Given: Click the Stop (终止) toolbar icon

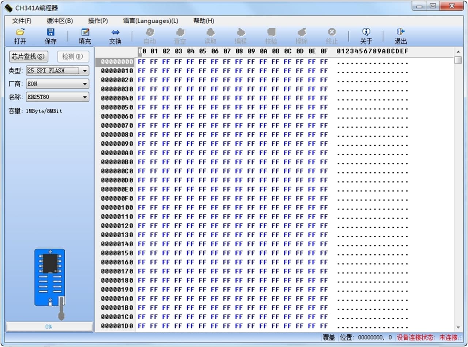Looking at the screenshot, I should pos(332,32).
